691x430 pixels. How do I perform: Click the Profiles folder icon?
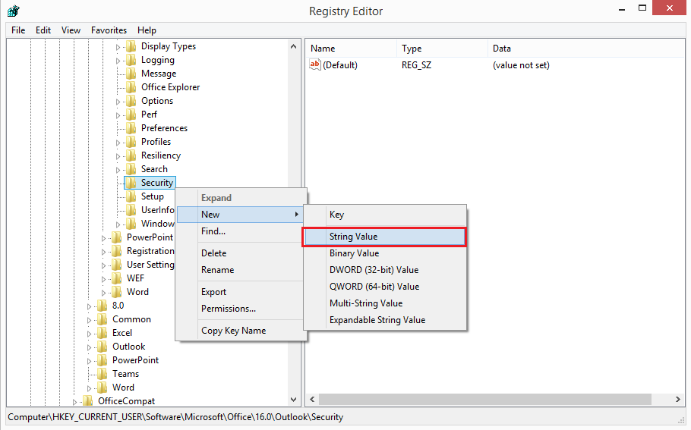click(x=131, y=142)
